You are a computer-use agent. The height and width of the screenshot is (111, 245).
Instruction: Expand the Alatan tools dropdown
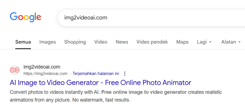pyautogui.click(x=231, y=42)
